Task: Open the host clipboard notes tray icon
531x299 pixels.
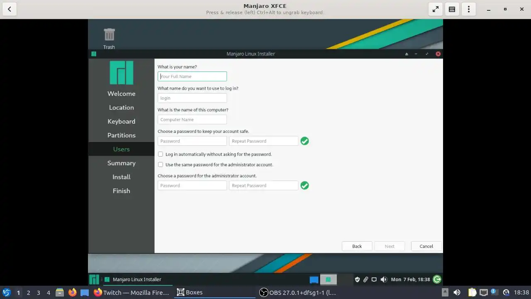Action: pyautogui.click(x=473, y=292)
